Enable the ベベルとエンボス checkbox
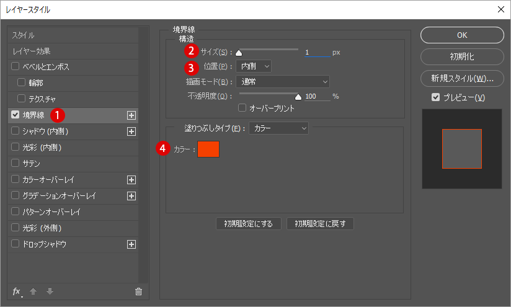Image resolution: width=511 pixels, height=307 pixels. pos(15,66)
